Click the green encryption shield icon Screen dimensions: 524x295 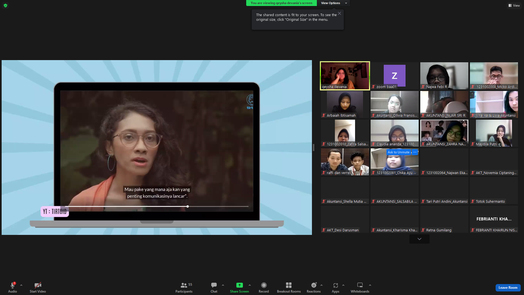click(5, 5)
